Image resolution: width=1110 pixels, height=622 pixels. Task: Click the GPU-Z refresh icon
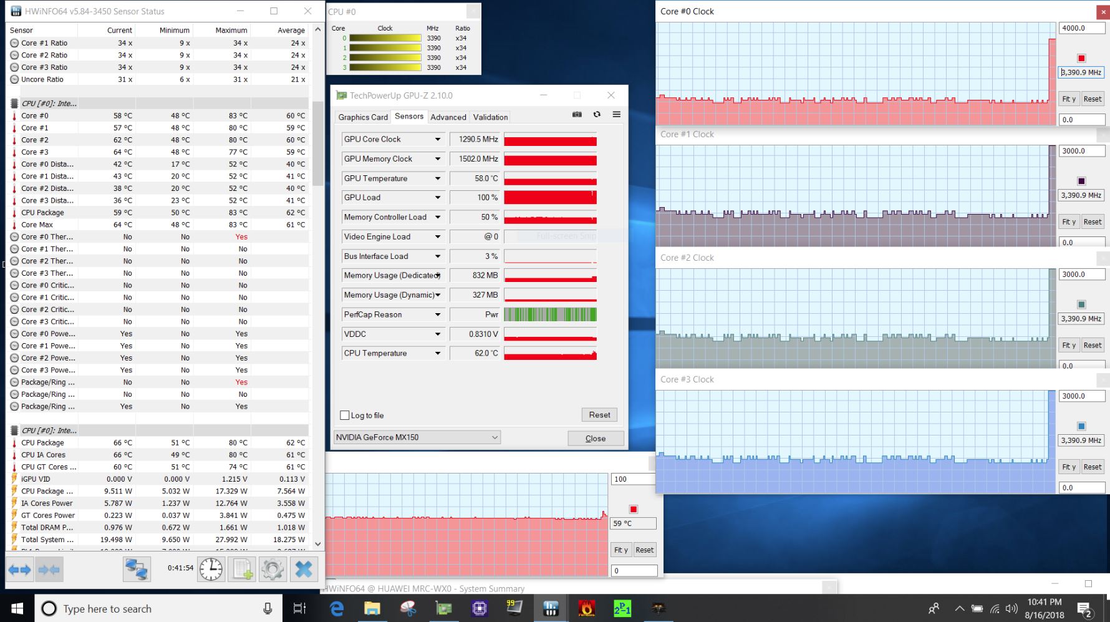tap(597, 114)
